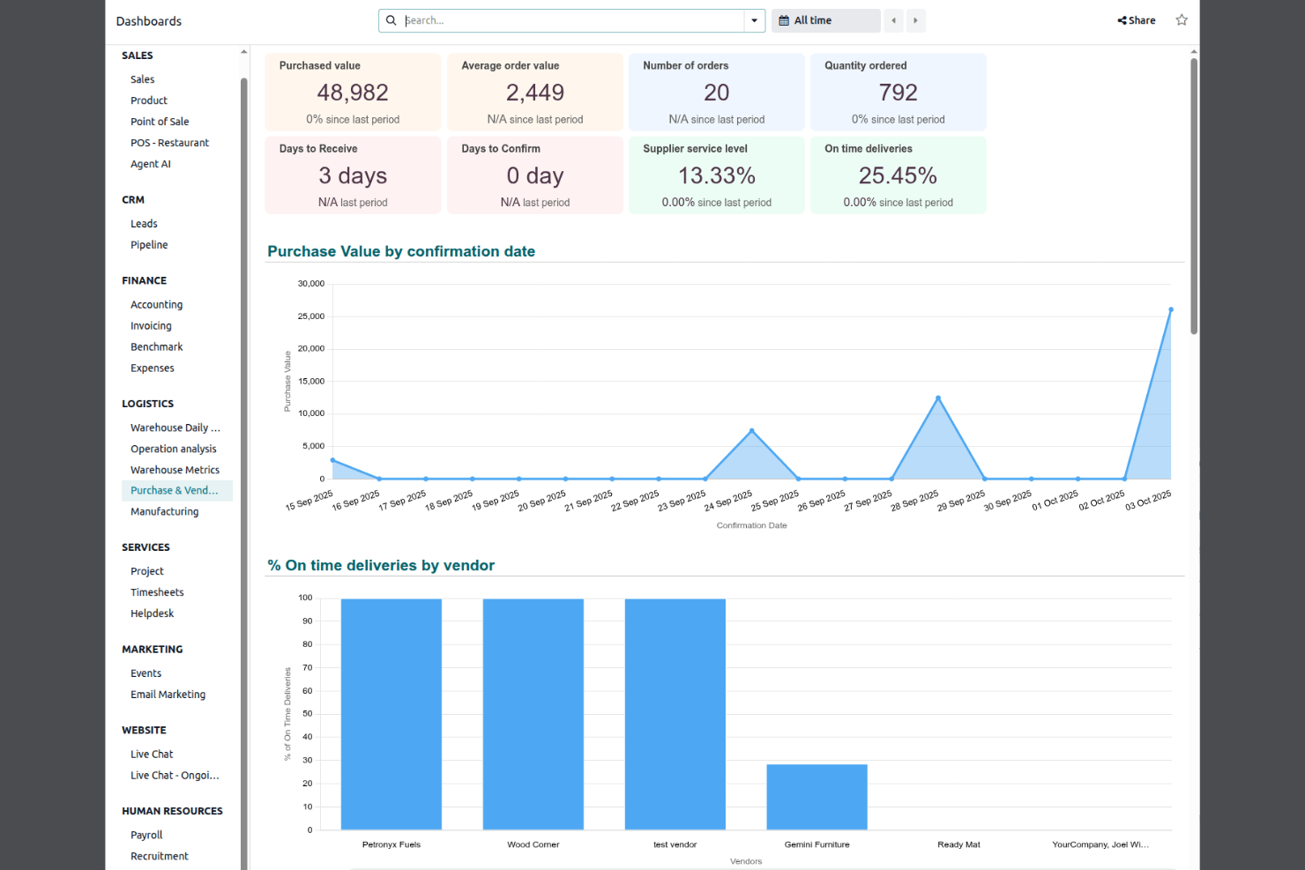Click the Days to Confirm card
Viewport: 1305px width, 870px height.
click(535, 175)
